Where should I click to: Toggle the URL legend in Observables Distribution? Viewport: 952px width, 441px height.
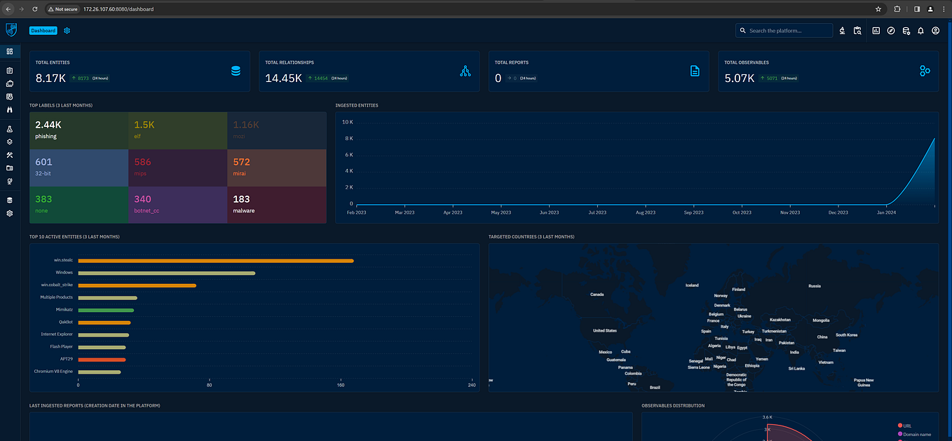click(909, 426)
